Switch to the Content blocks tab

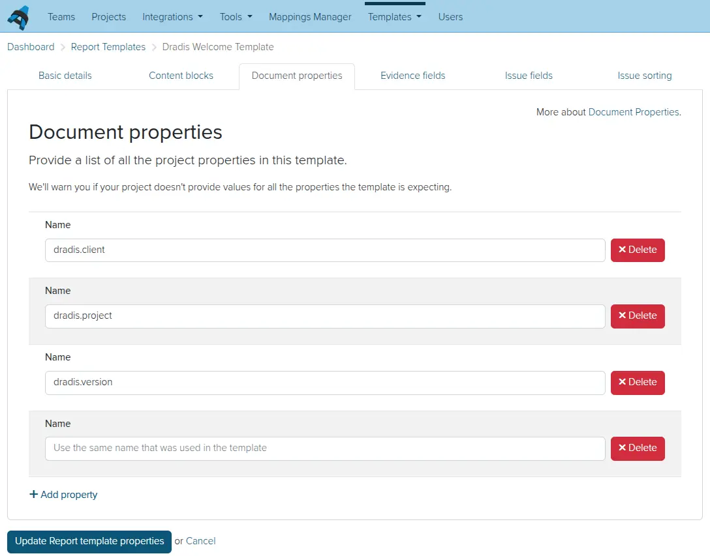click(181, 76)
